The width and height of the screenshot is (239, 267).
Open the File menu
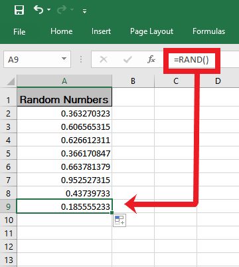tap(19, 31)
